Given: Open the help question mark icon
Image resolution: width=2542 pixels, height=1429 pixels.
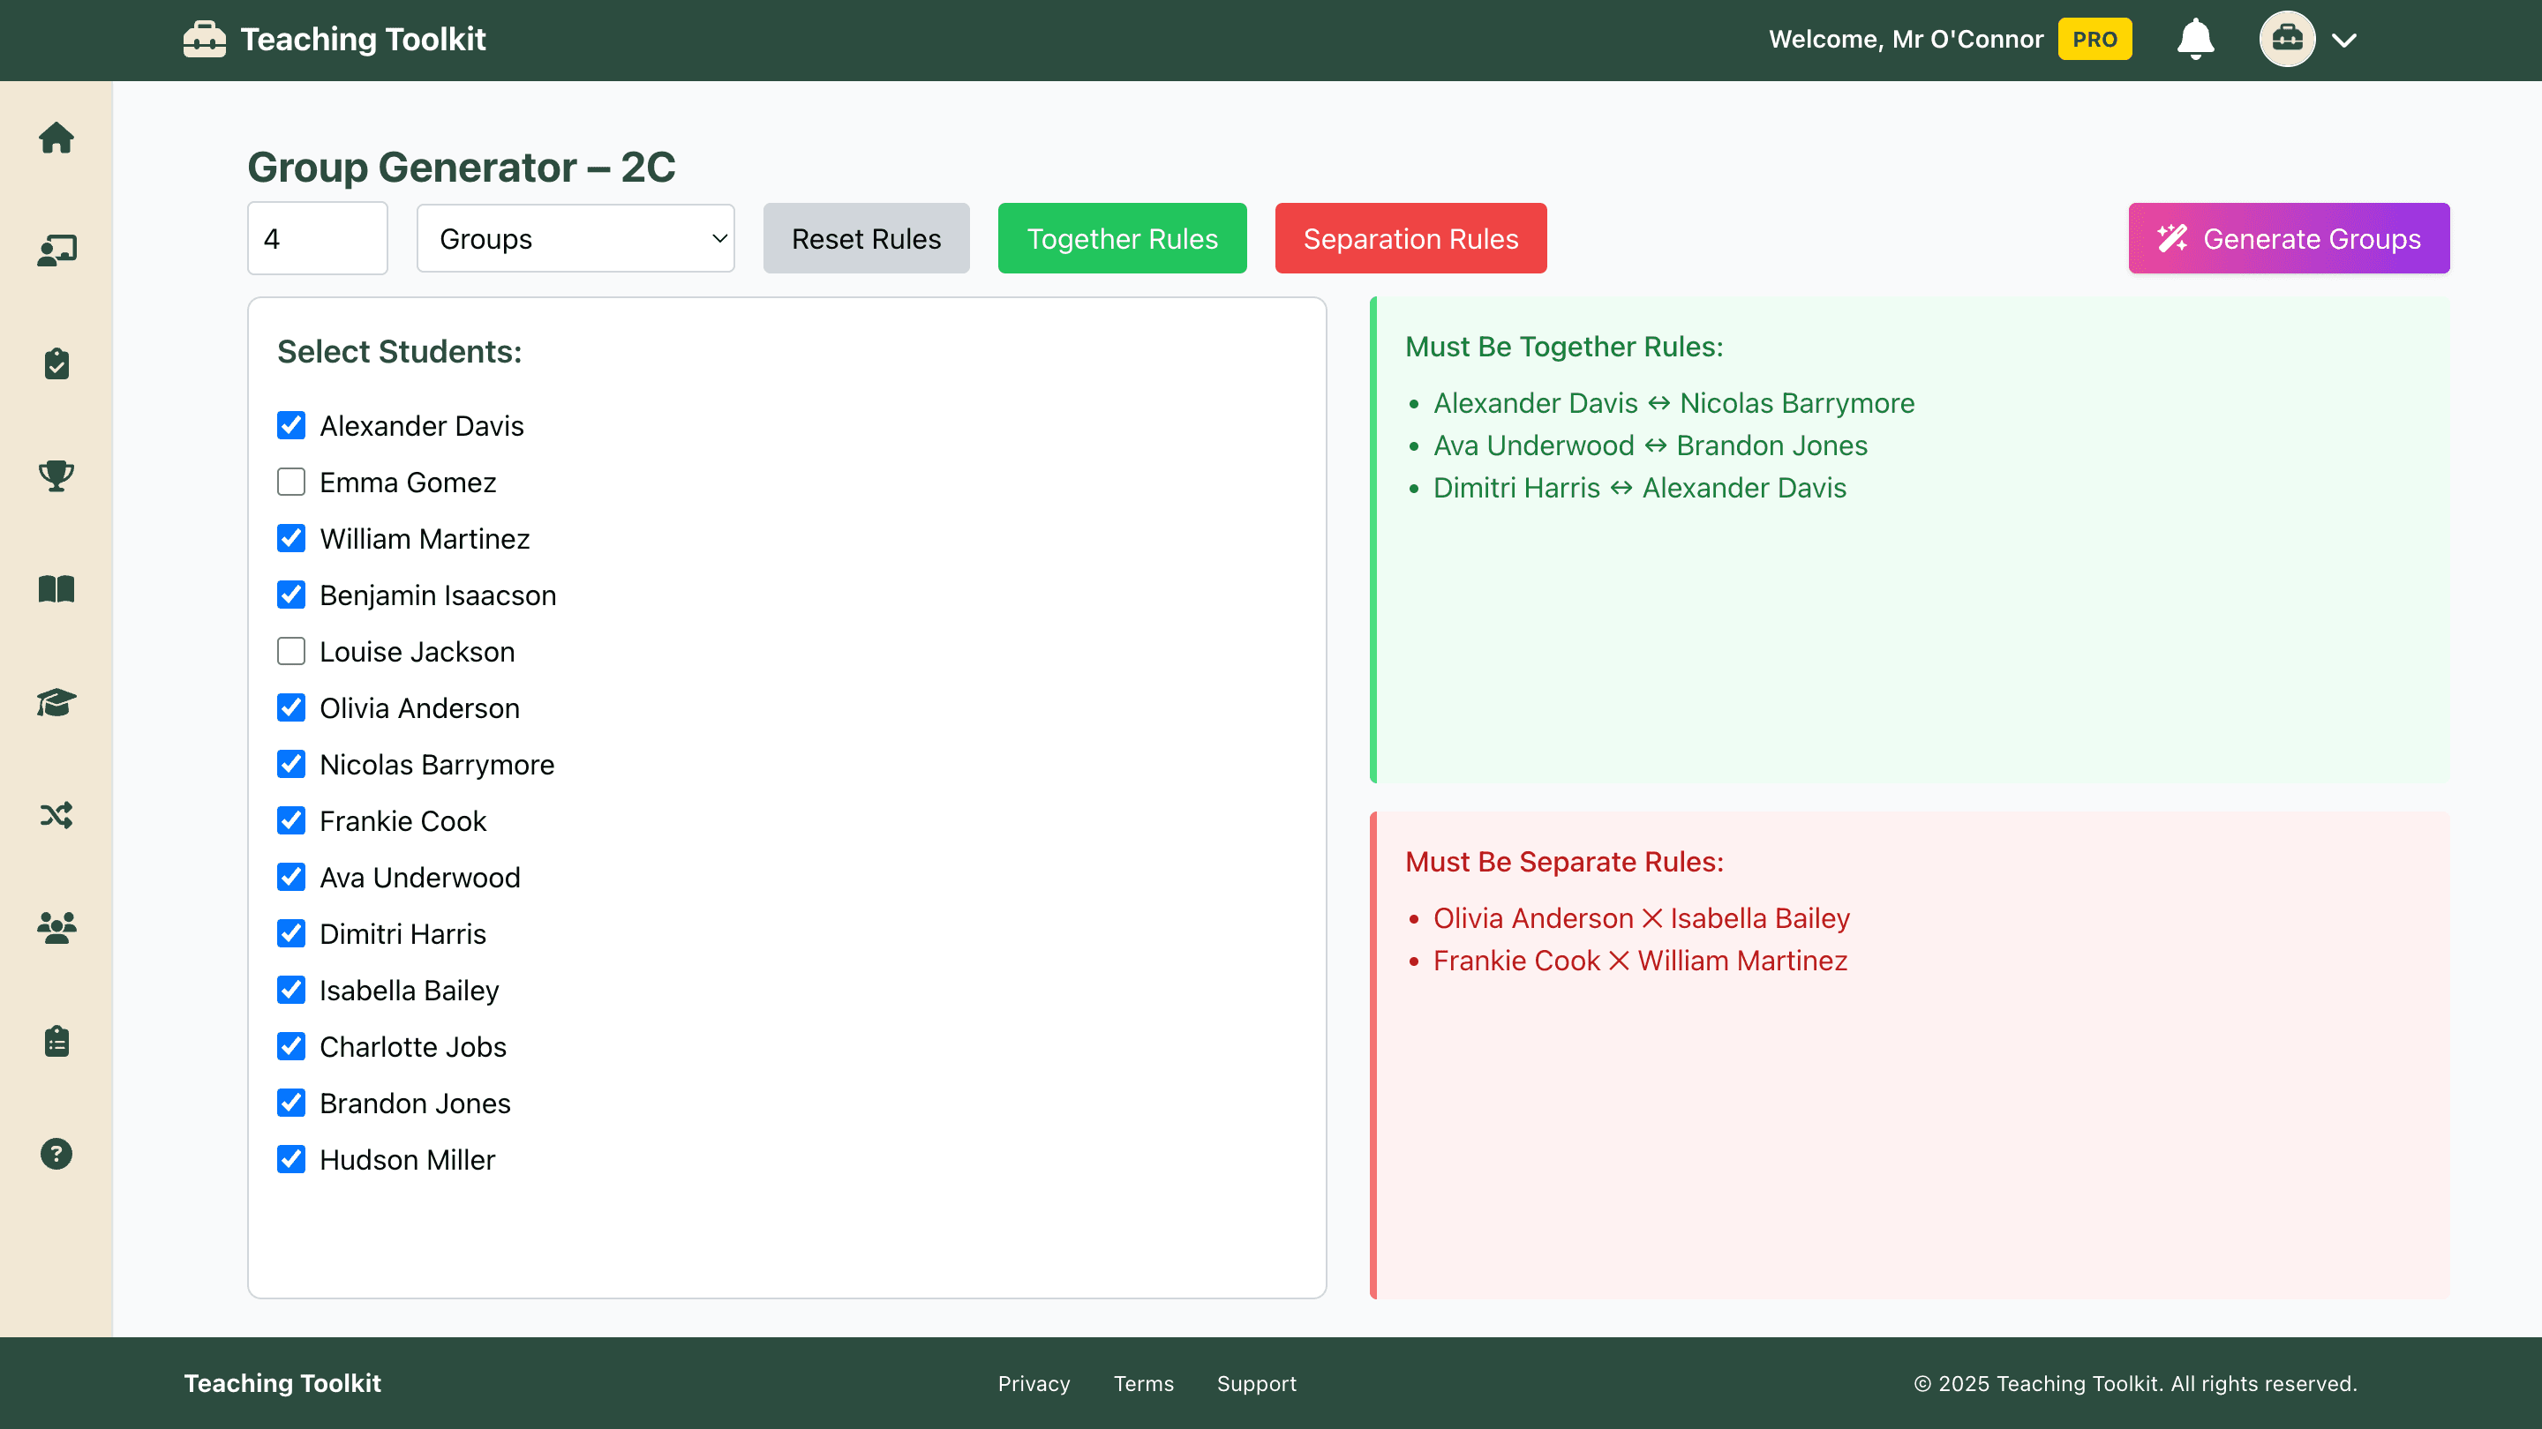Looking at the screenshot, I should pyautogui.click(x=56, y=1154).
